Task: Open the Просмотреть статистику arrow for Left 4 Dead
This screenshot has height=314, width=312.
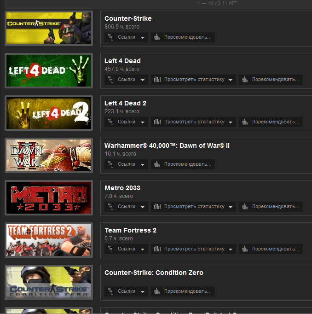Action: pos(231,80)
